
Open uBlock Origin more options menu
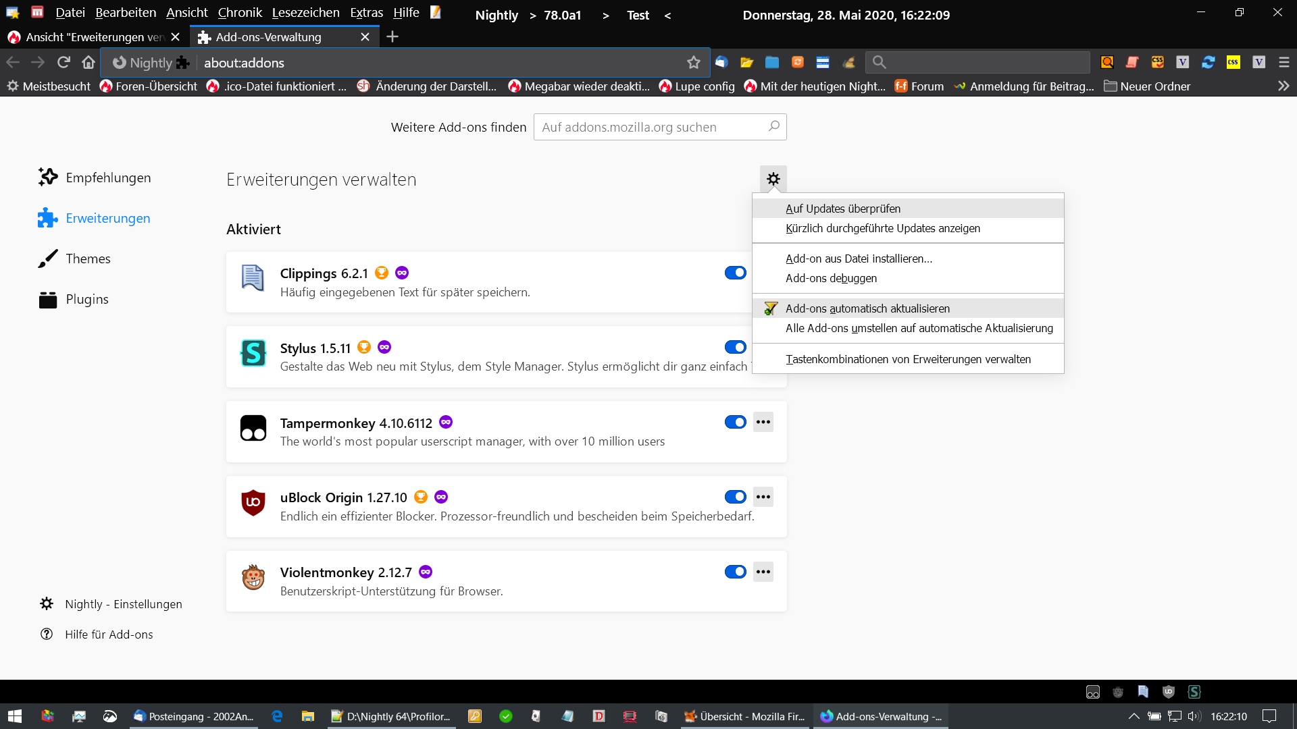(763, 497)
